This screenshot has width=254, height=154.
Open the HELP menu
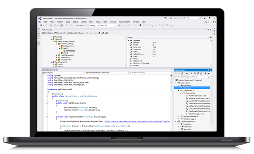point(144,22)
